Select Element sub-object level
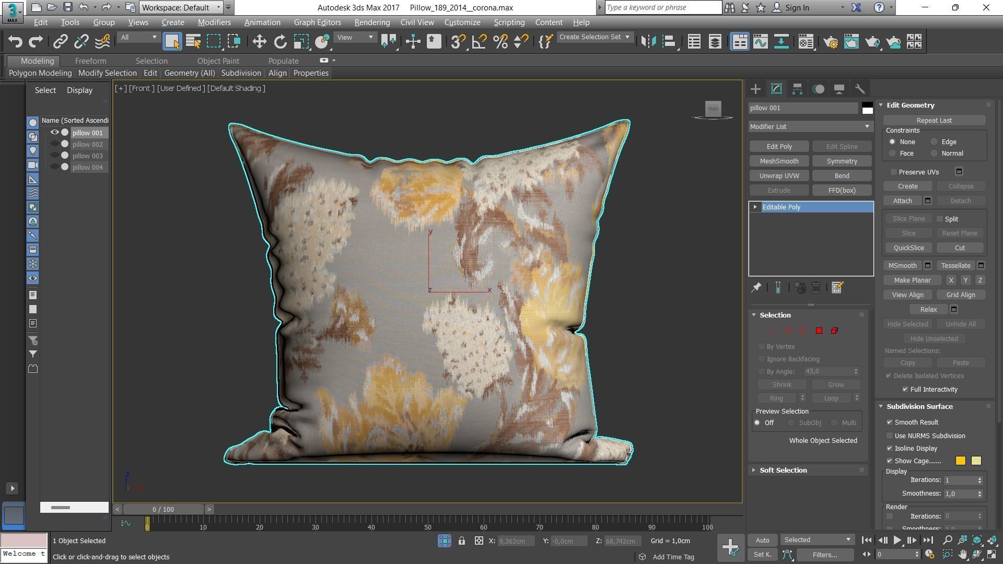 tap(834, 331)
